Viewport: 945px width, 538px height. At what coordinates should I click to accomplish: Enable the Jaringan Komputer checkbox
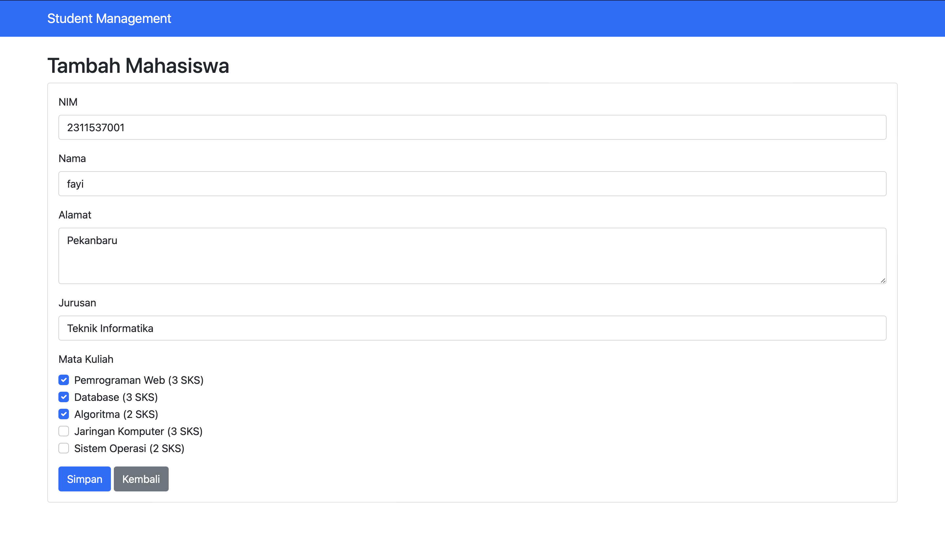point(64,431)
